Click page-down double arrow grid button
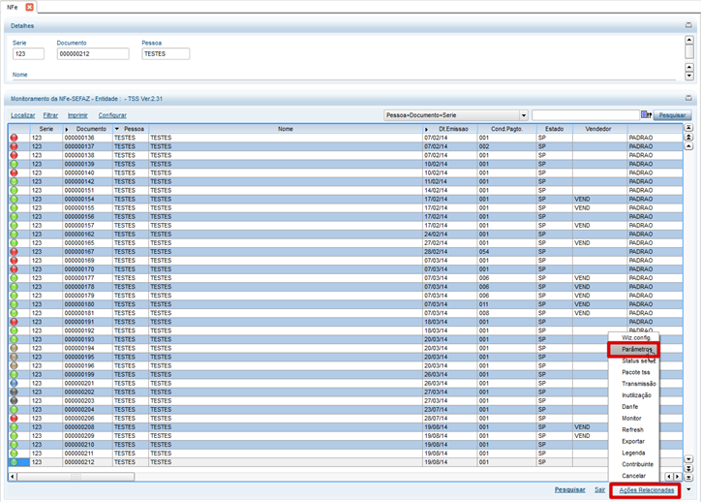Viewport: 701px width, 502px height. point(689,468)
